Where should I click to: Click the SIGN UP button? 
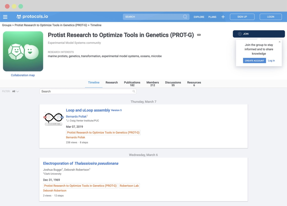[x=242, y=17]
